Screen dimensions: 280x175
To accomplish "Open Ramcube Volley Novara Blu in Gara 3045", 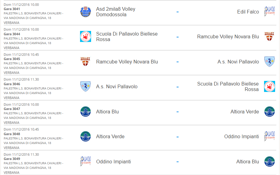I will pyautogui.click(x=127, y=62).
